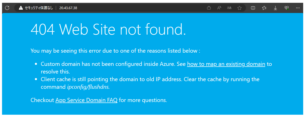
Task: Click the 'セキュリティ保護なし' site info label
Action: coord(39,8)
